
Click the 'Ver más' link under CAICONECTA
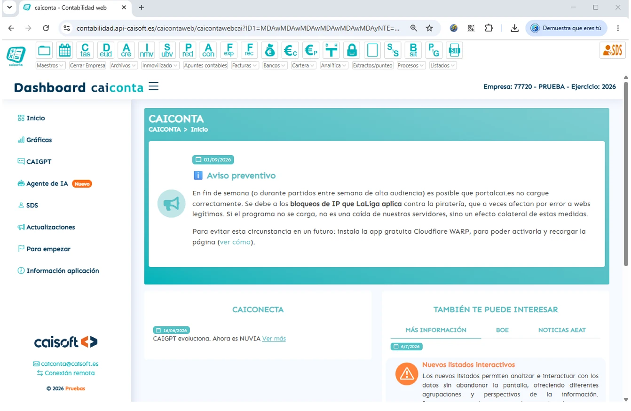tap(274, 339)
